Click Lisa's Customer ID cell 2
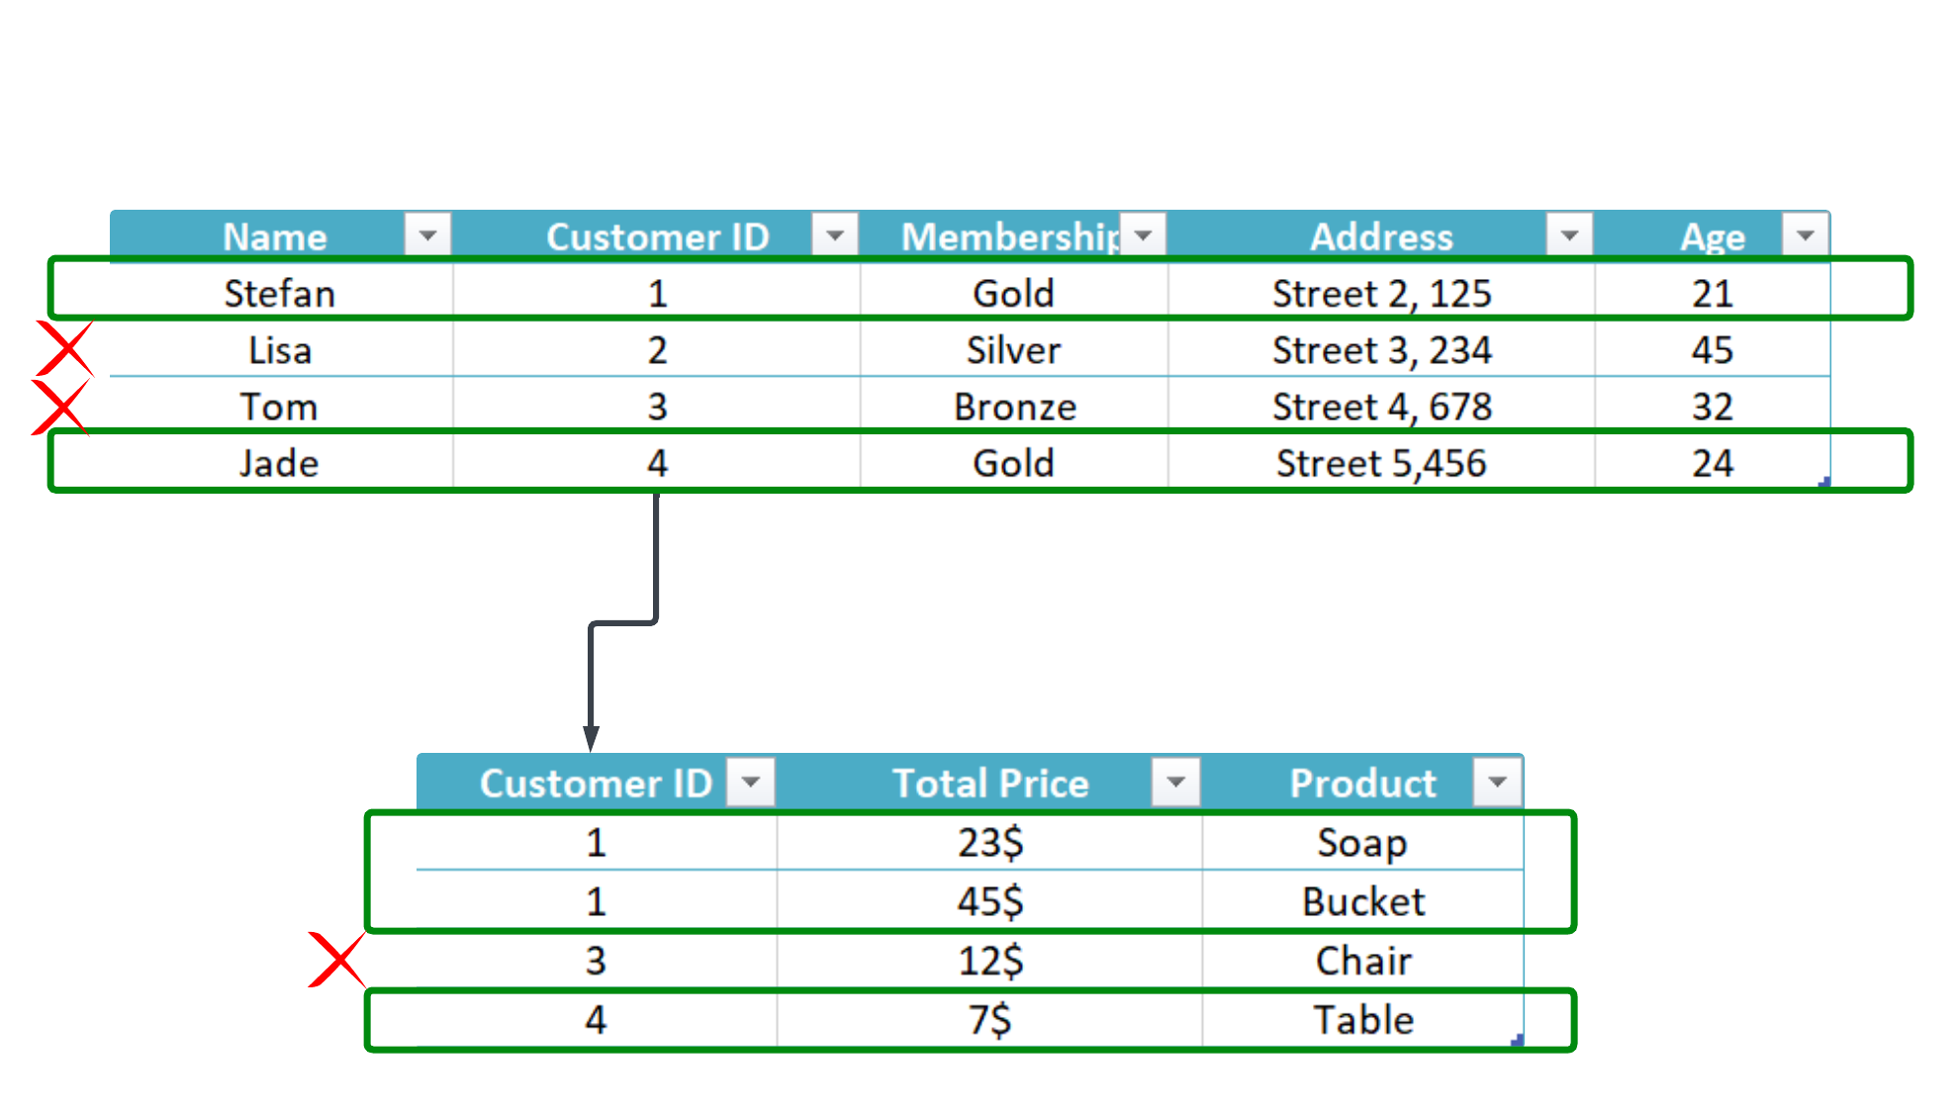Screen dimensions: 1955x1113 [x=657, y=349]
